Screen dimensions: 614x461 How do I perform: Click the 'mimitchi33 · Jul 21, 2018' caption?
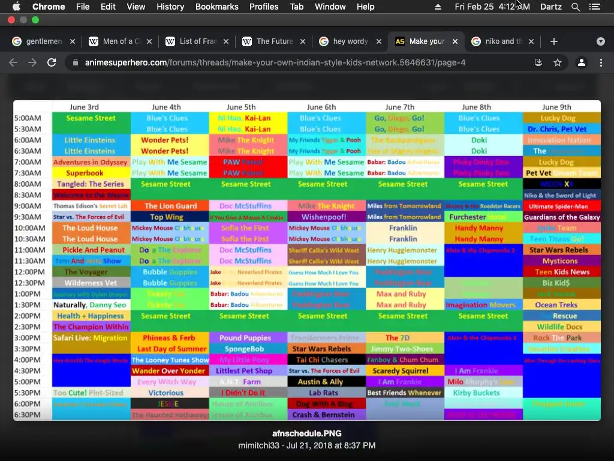307,445
